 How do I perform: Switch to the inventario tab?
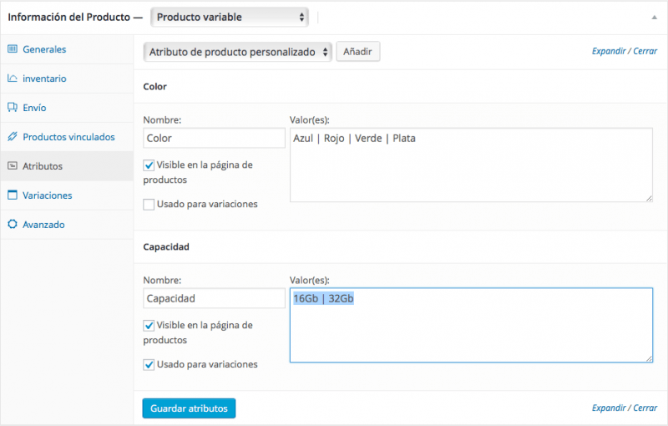pyautogui.click(x=67, y=79)
